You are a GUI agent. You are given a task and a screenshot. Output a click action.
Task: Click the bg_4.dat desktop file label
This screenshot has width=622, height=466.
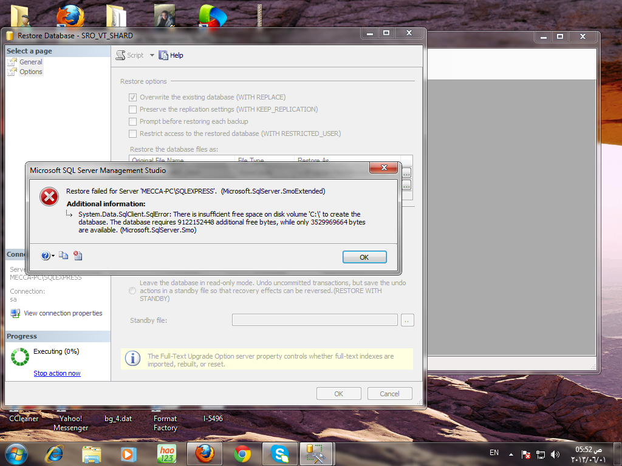118,419
